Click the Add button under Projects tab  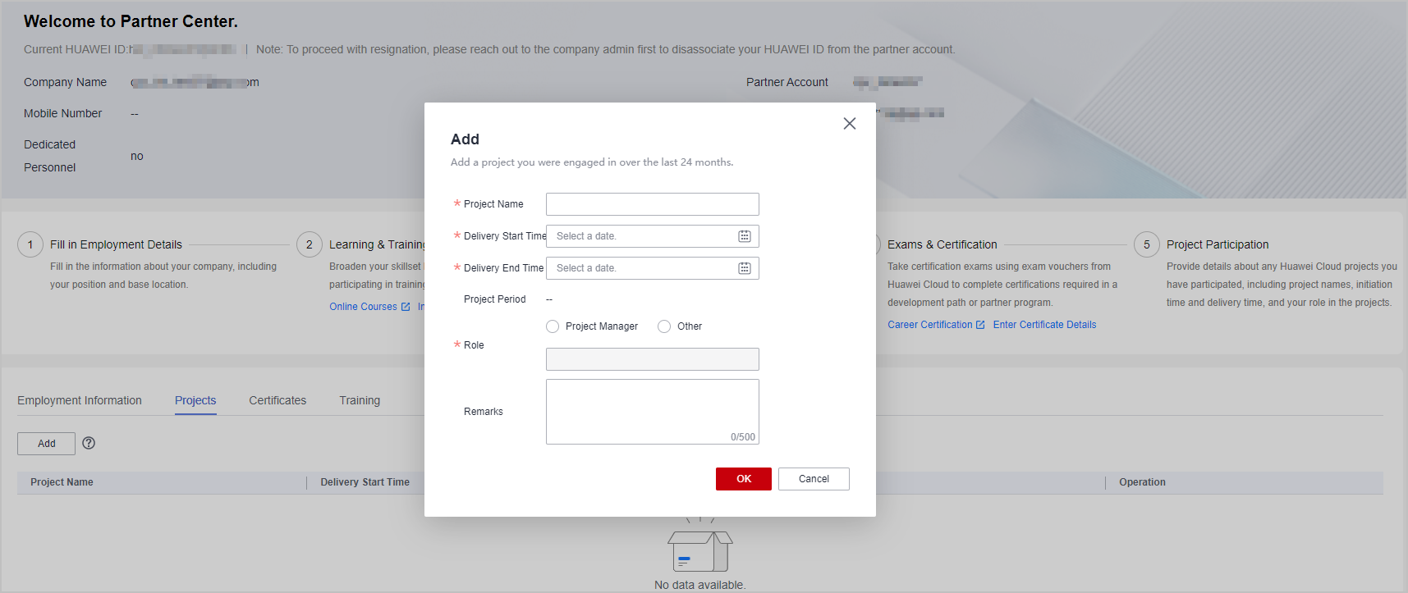coord(46,444)
